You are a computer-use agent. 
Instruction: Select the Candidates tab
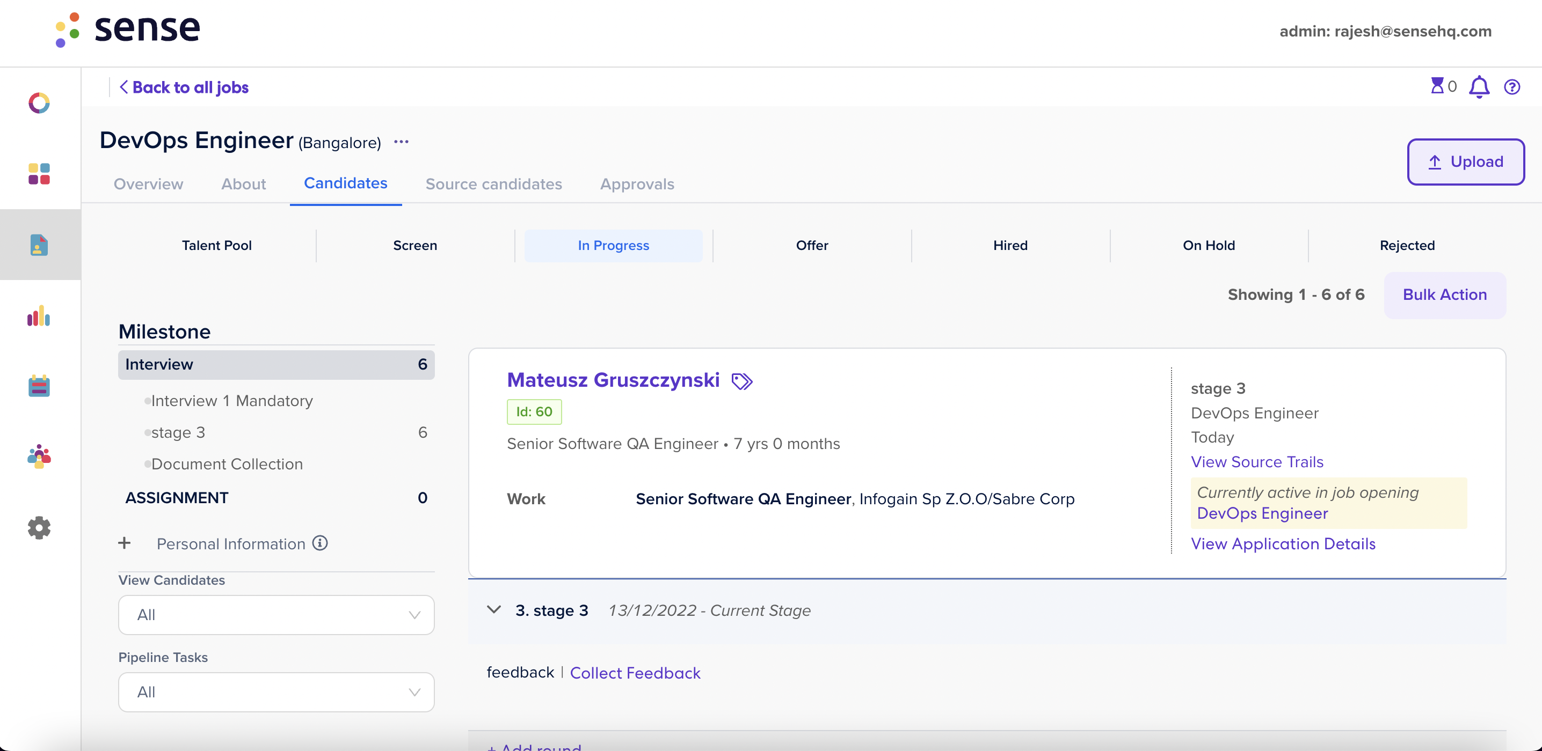(345, 183)
